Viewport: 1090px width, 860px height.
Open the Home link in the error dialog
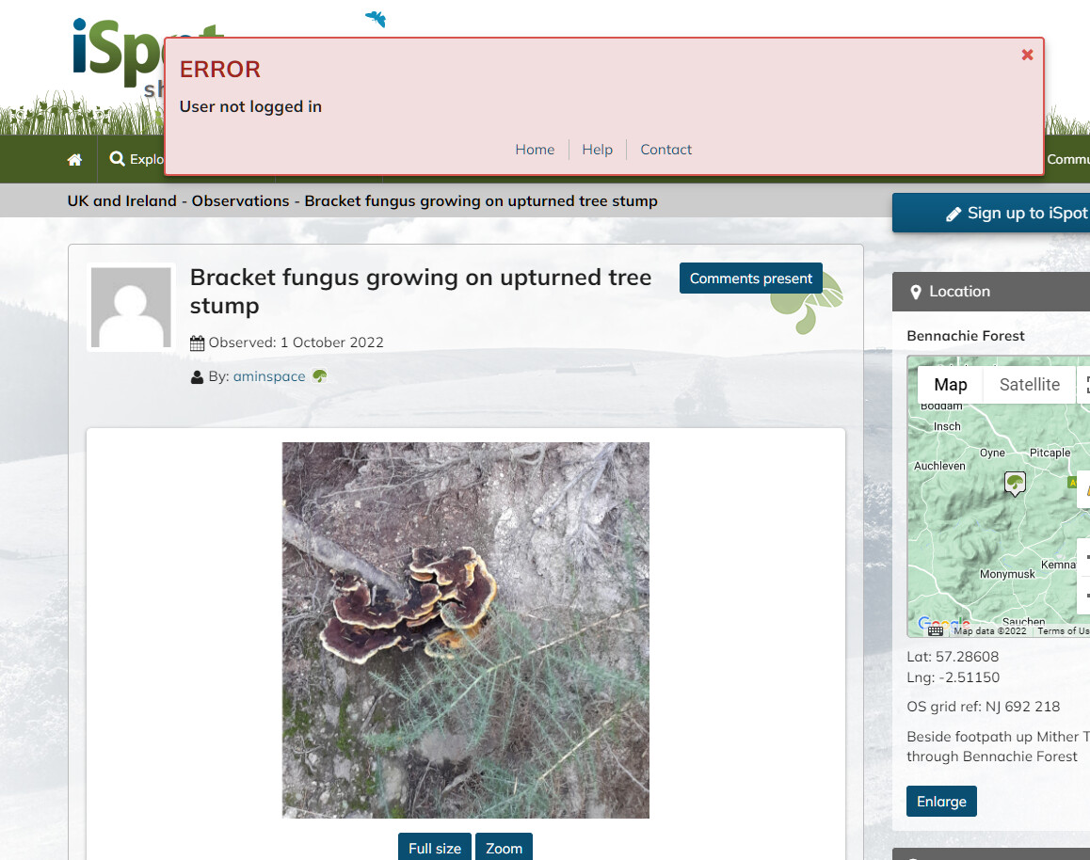pyautogui.click(x=535, y=150)
